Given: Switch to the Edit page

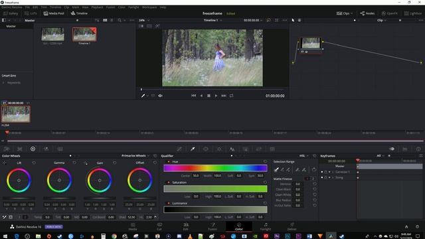Looking at the screenshot, I should pyautogui.click(x=186, y=226).
